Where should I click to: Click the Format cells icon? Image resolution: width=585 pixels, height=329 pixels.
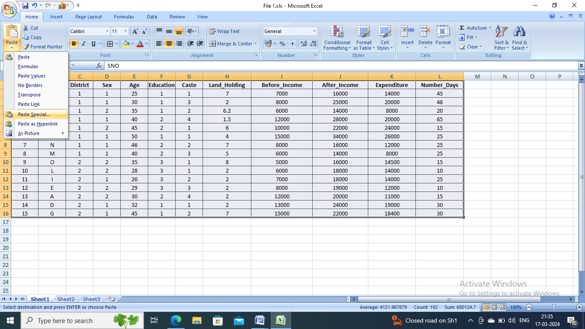[443, 31]
